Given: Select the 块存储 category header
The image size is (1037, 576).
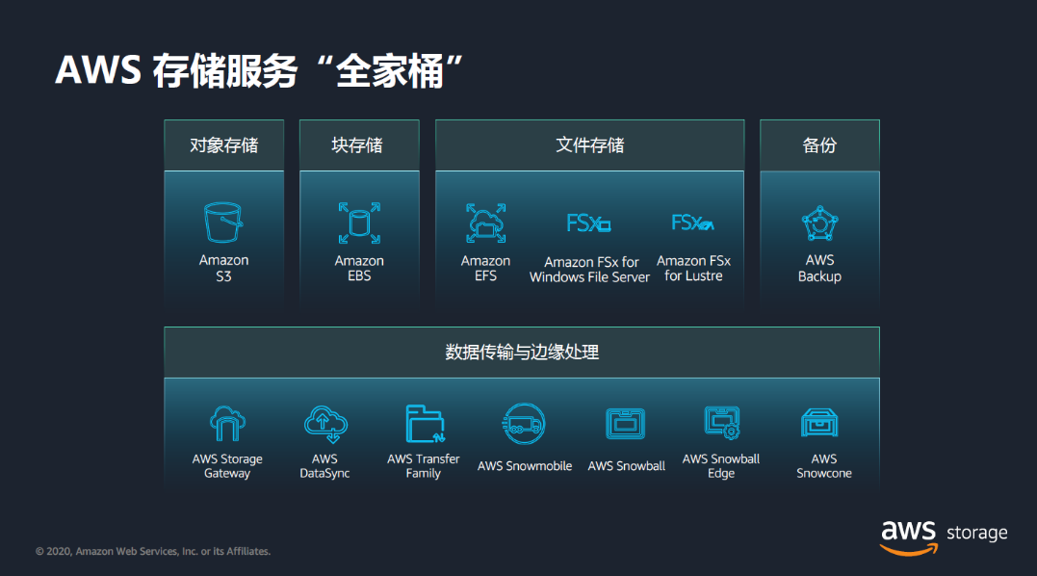Looking at the screenshot, I should point(359,145).
